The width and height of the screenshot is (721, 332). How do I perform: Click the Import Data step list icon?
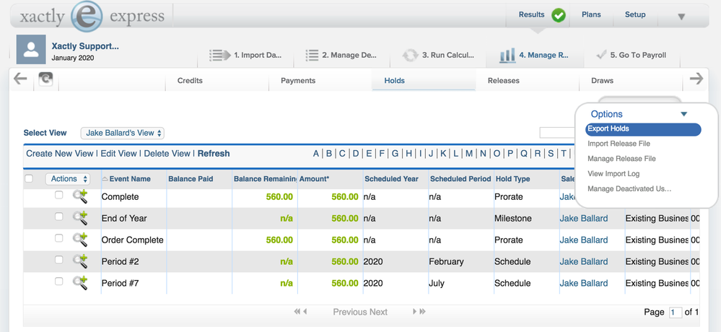pyautogui.click(x=220, y=55)
